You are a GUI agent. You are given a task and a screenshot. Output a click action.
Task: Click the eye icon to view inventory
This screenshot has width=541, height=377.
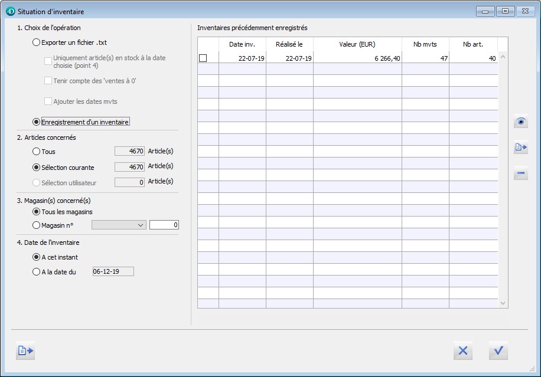point(520,122)
